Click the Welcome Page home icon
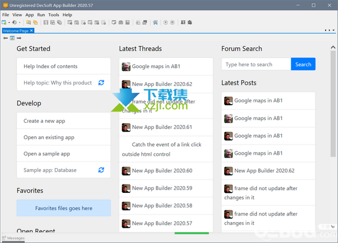This screenshot has width=338, height=243. point(12,38)
